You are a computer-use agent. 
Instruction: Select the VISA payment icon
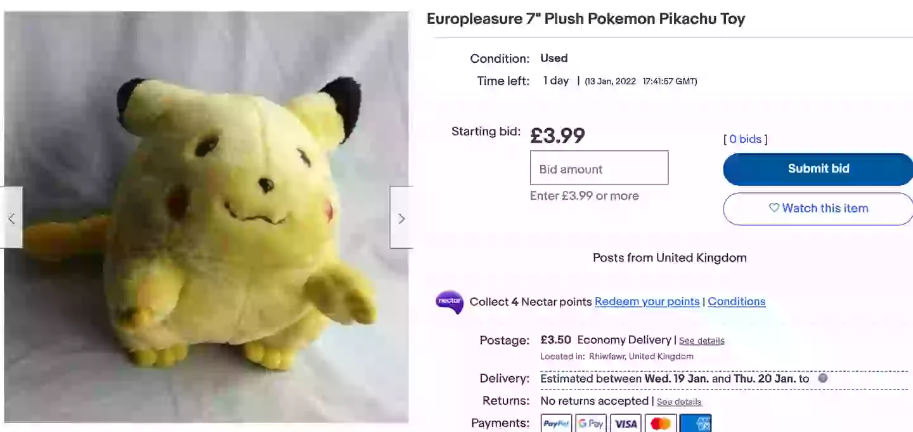[x=626, y=423]
